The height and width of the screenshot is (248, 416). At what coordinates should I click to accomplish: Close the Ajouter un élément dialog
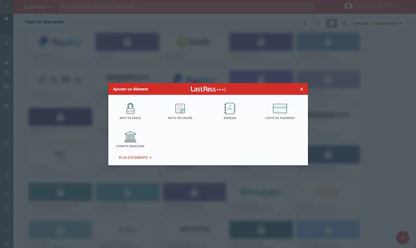tap(301, 89)
